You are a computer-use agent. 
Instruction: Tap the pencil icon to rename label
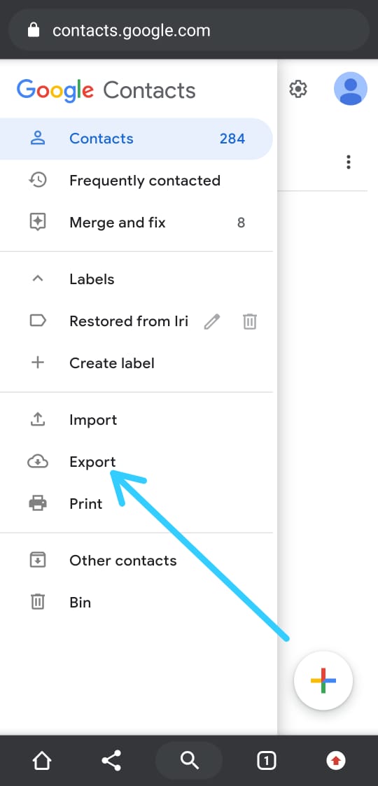point(212,321)
